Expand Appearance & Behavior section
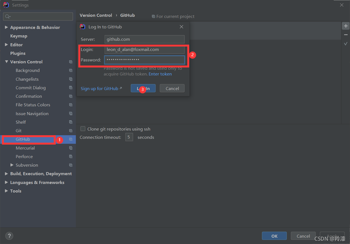350x244 pixels. coord(6,27)
